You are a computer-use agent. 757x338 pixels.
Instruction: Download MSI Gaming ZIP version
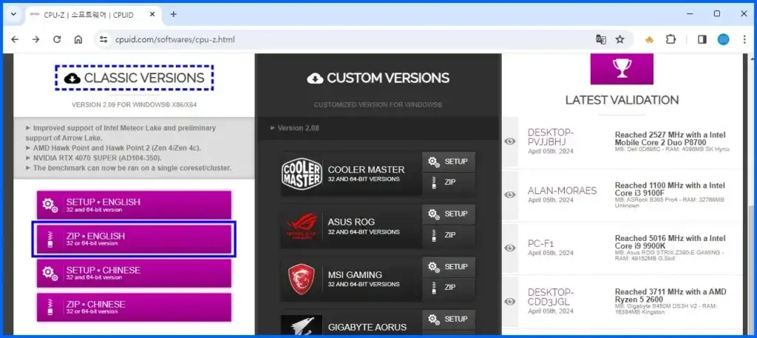(x=449, y=287)
